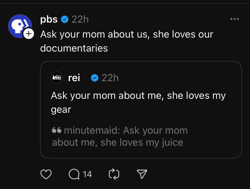
Task: Repost the pbs thread
Action: click(114, 174)
